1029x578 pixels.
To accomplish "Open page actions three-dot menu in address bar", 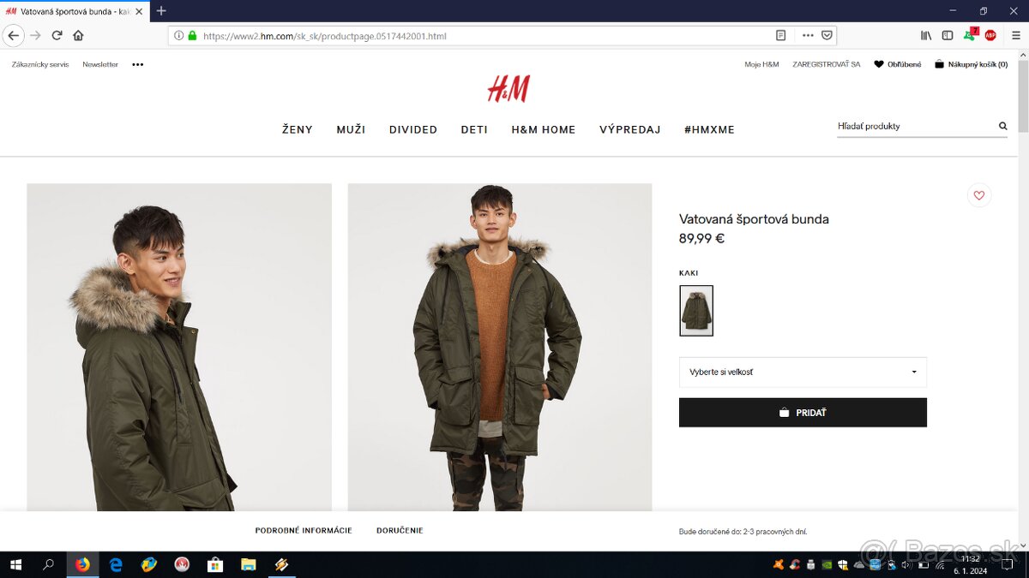I will coord(808,36).
